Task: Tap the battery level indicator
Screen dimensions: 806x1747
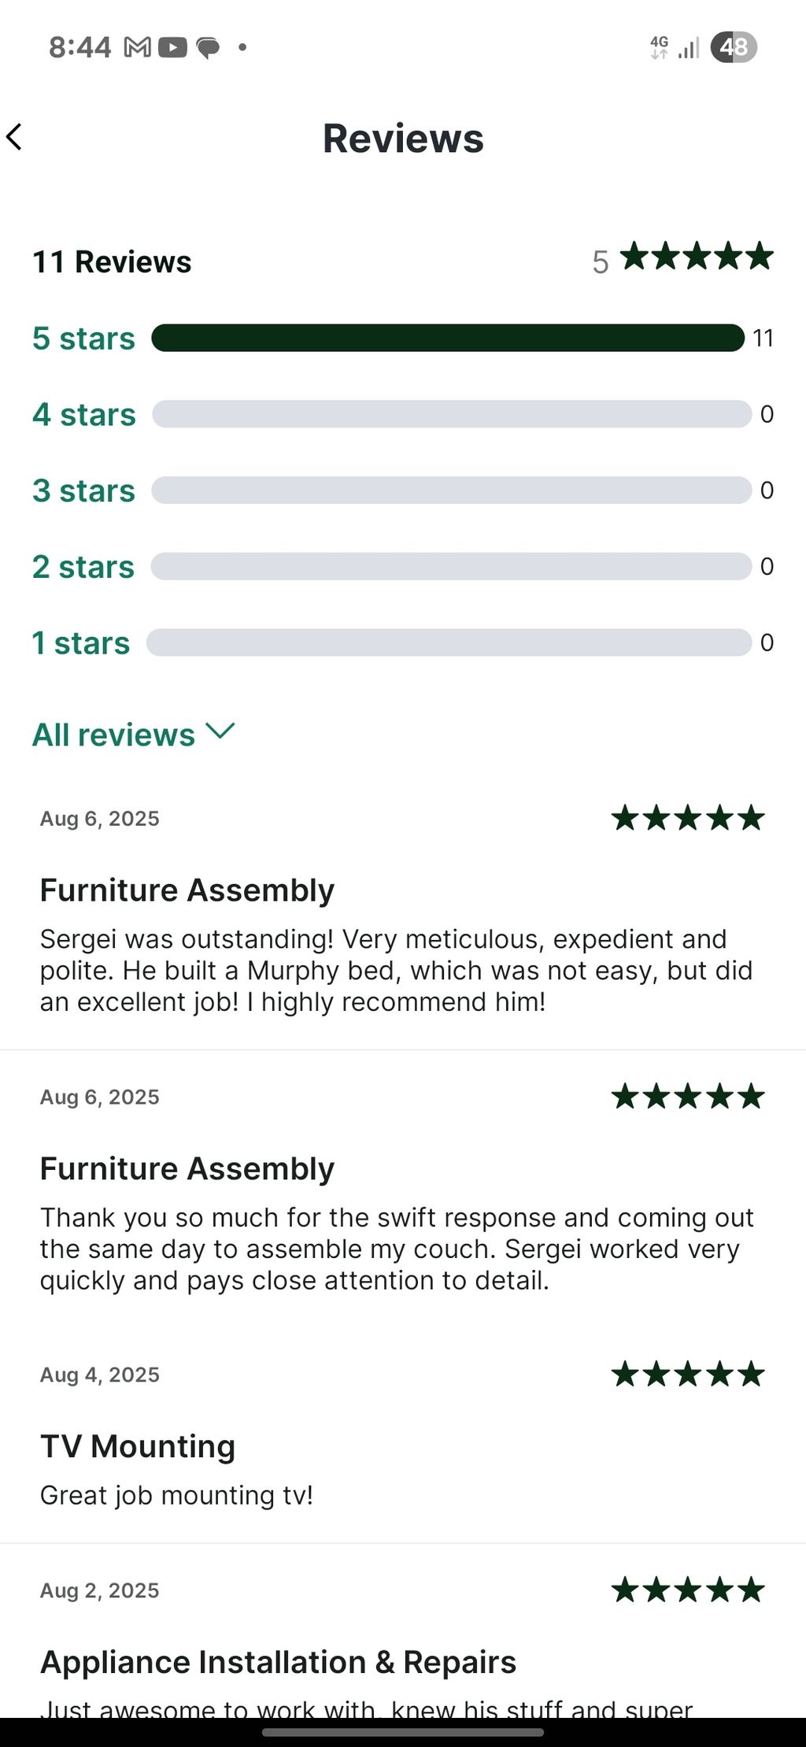Action: (733, 47)
